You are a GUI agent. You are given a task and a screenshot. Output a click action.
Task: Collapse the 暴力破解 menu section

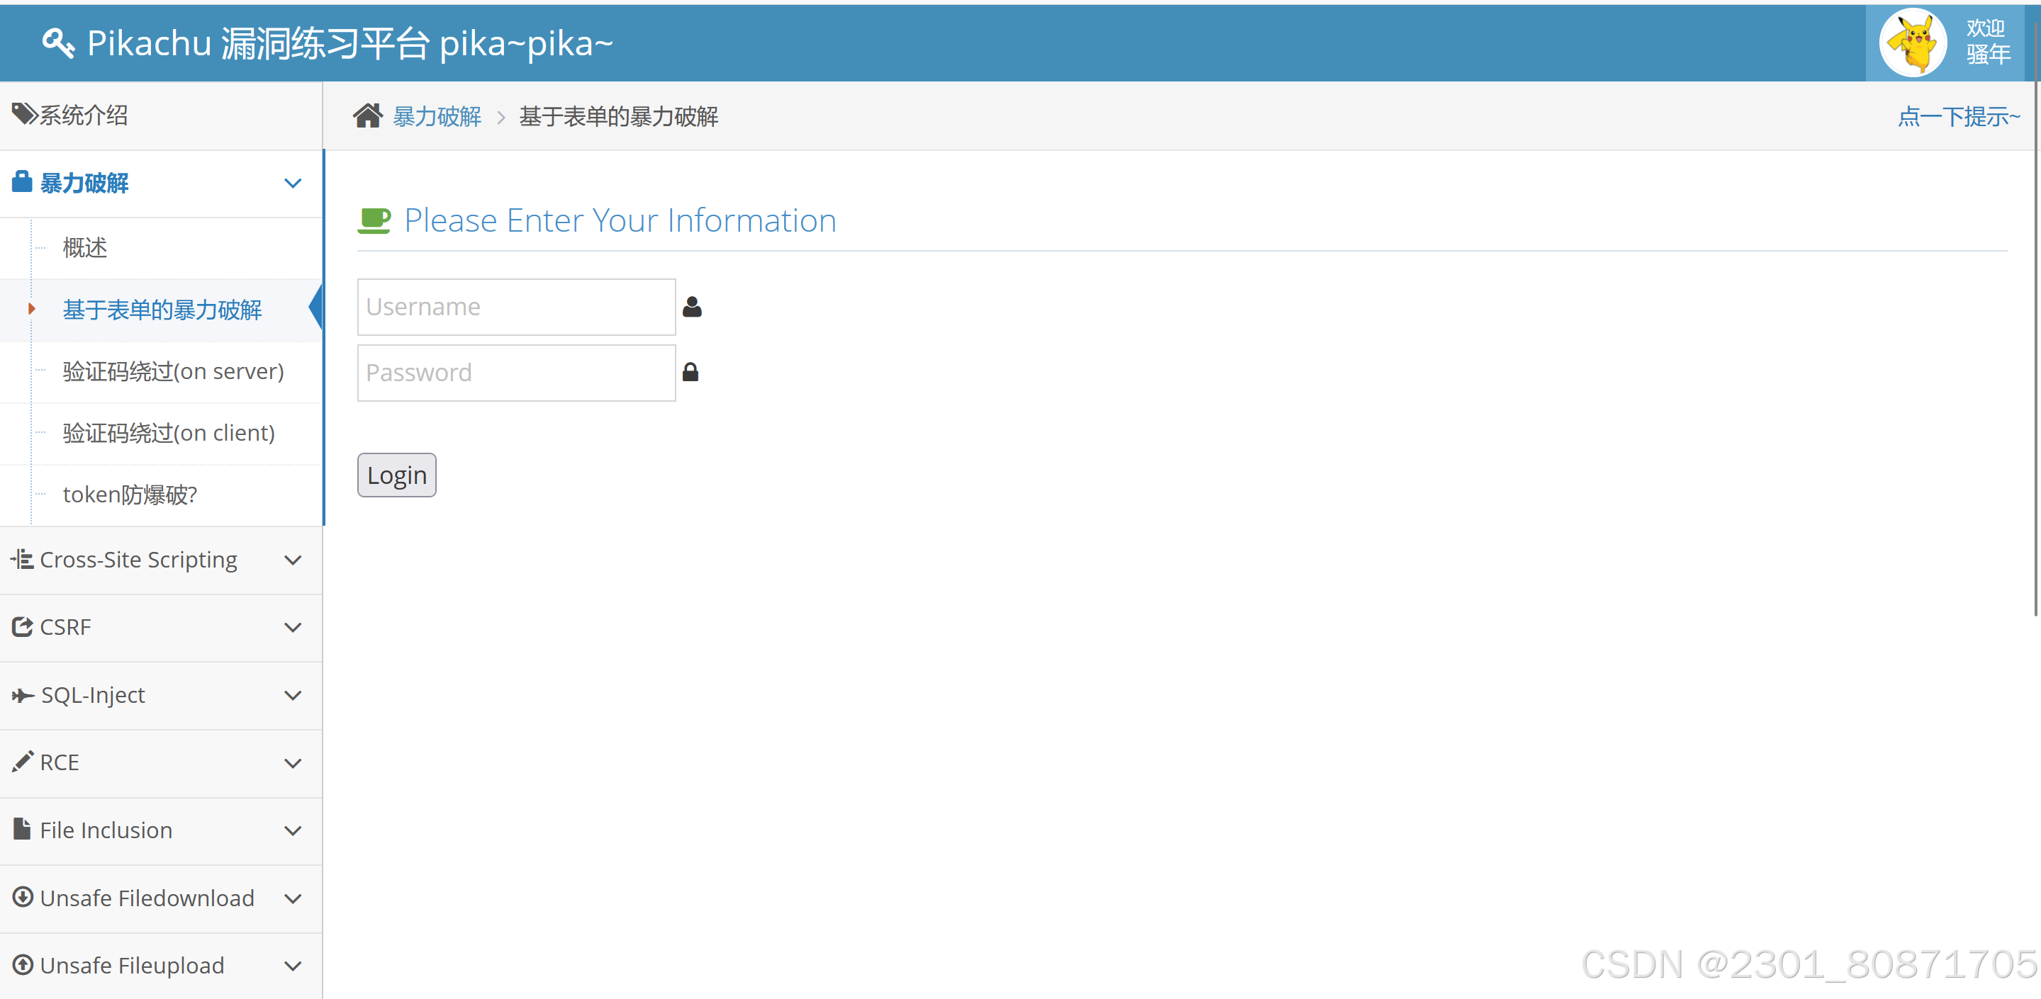(292, 184)
